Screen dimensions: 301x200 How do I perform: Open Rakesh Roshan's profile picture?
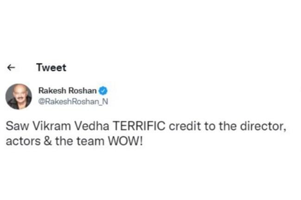point(19,97)
